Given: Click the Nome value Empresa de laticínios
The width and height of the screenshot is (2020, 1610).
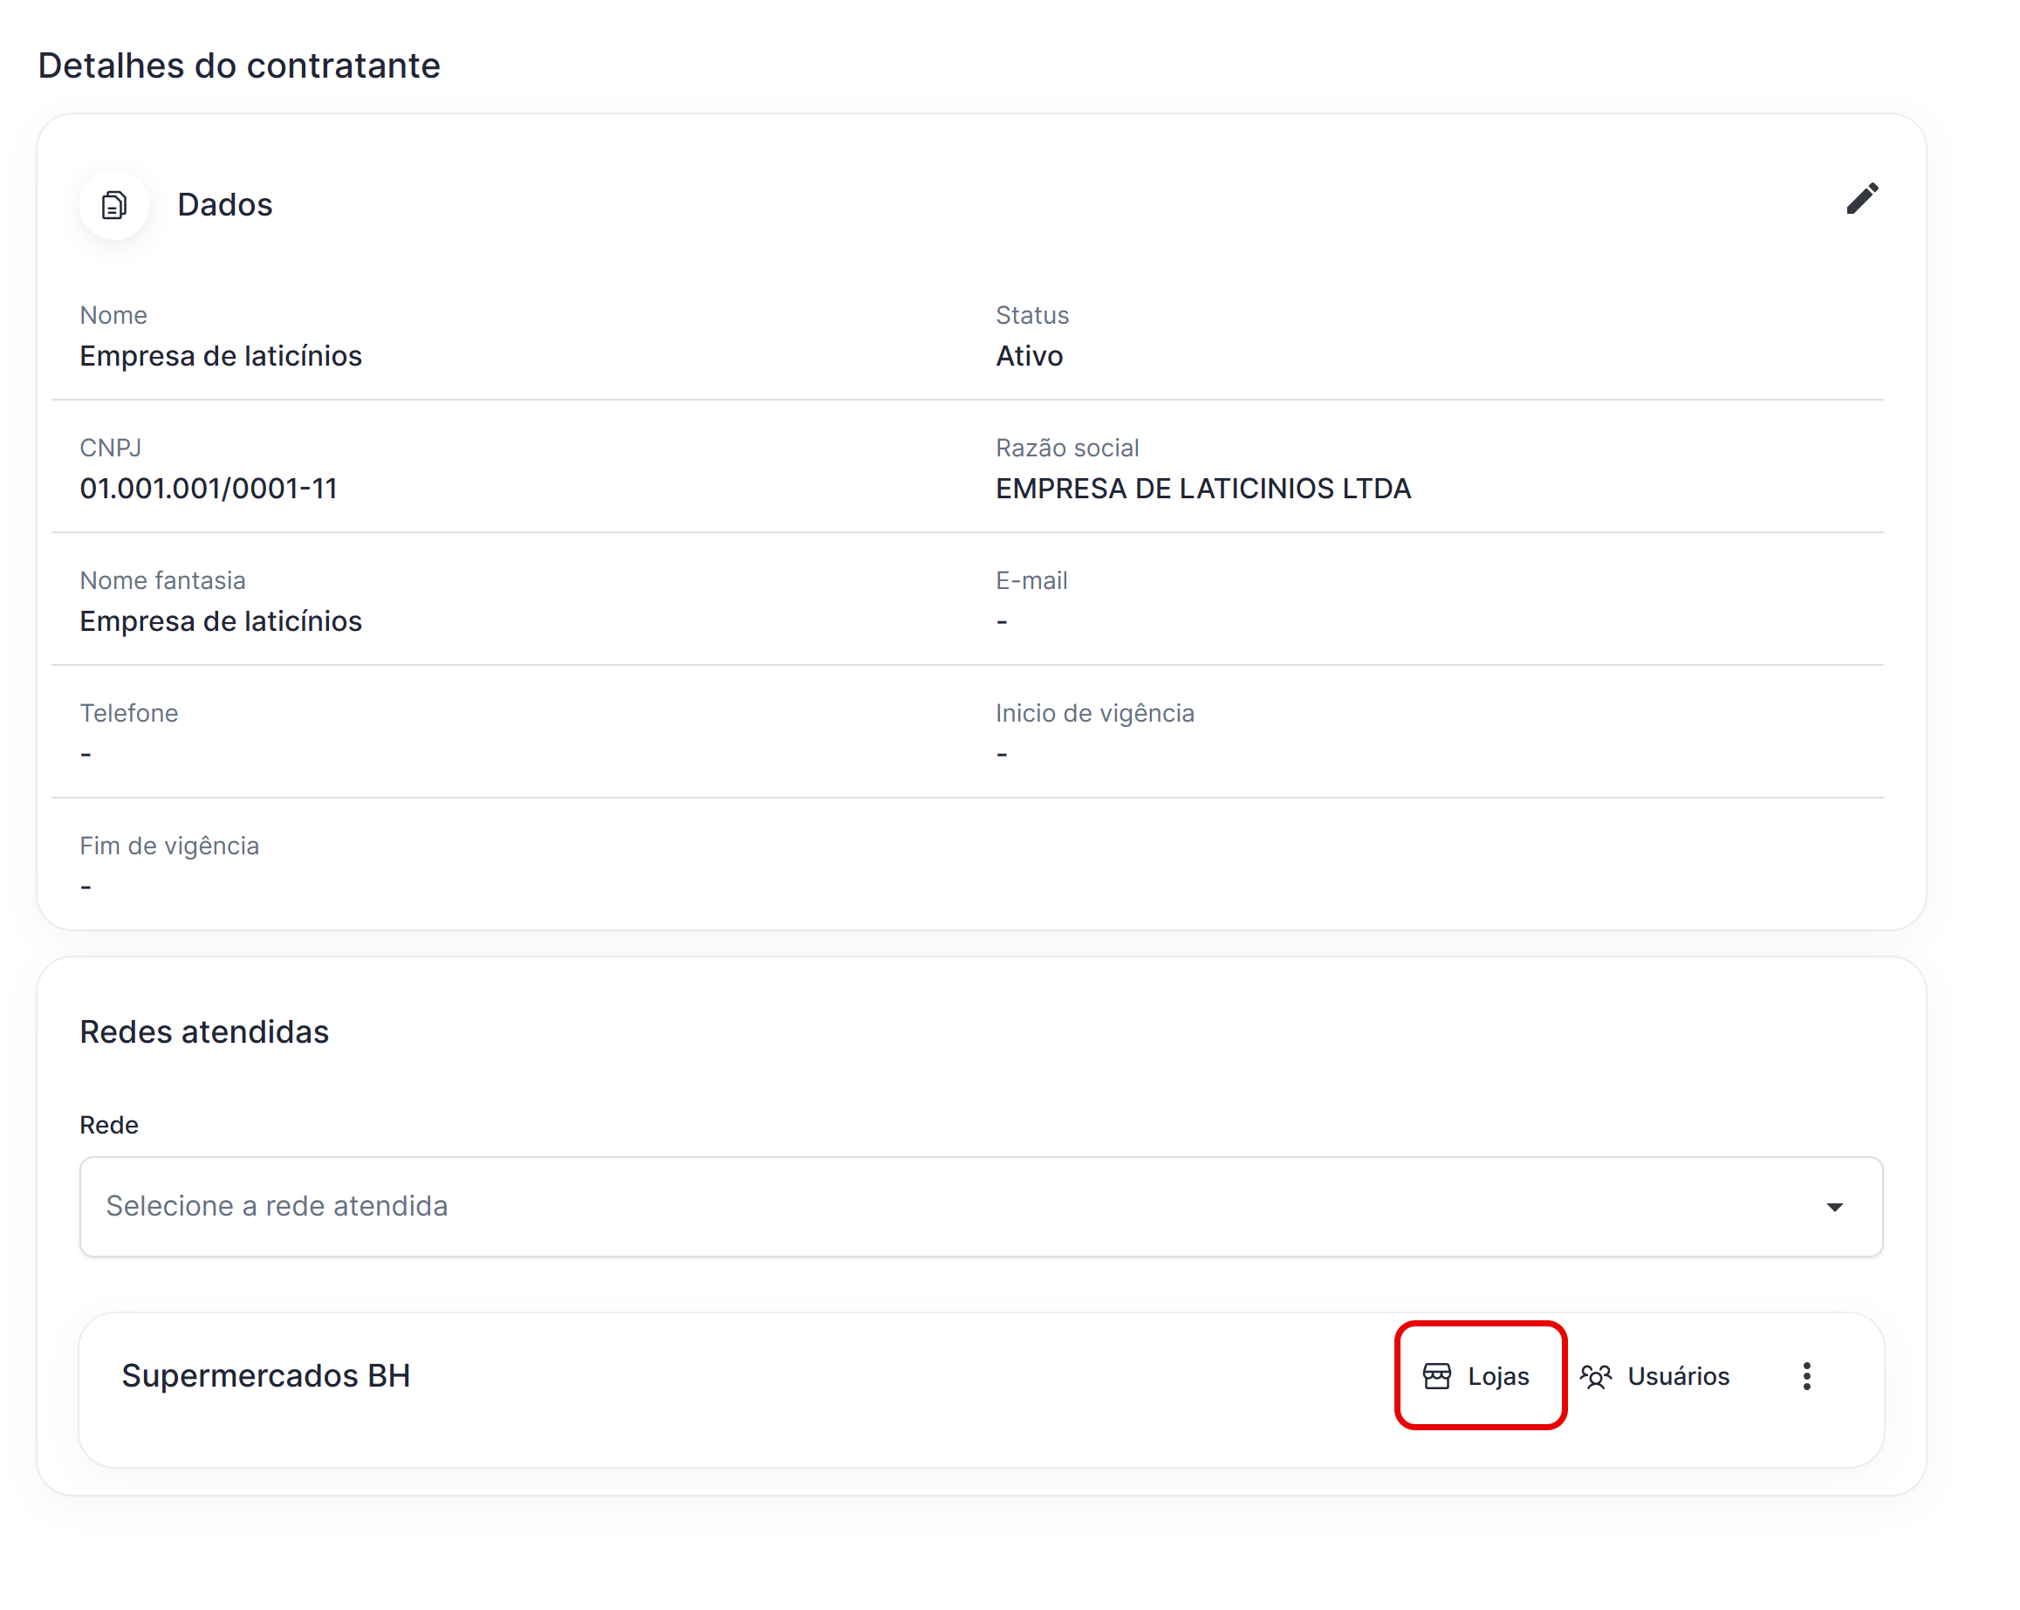Looking at the screenshot, I should [x=220, y=356].
